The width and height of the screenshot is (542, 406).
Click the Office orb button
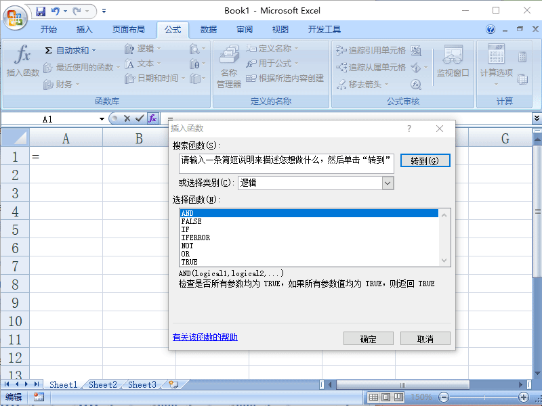(15, 18)
